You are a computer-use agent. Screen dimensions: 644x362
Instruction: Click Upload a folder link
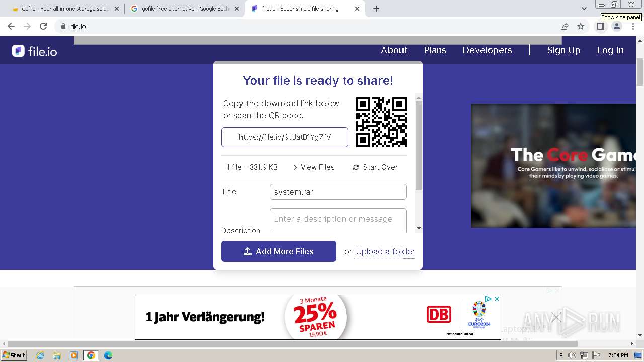click(x=385, y=251)
